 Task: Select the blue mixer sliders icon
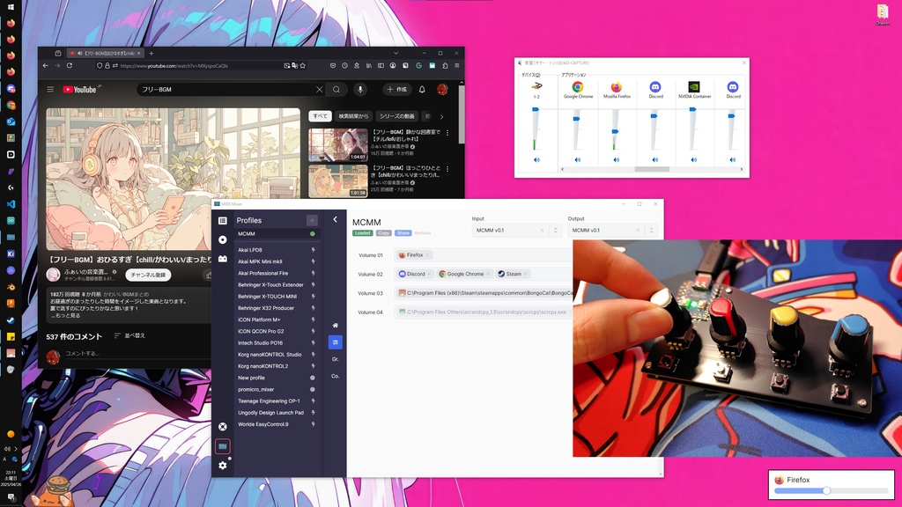(336, 342)
